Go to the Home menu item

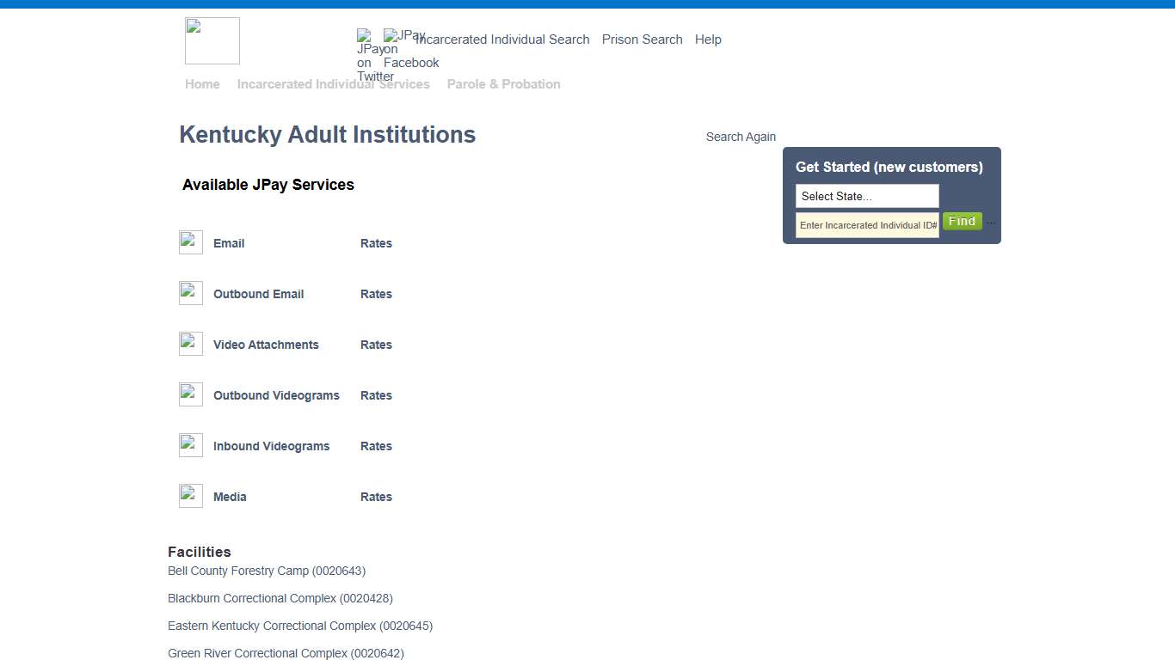(202, 83)
